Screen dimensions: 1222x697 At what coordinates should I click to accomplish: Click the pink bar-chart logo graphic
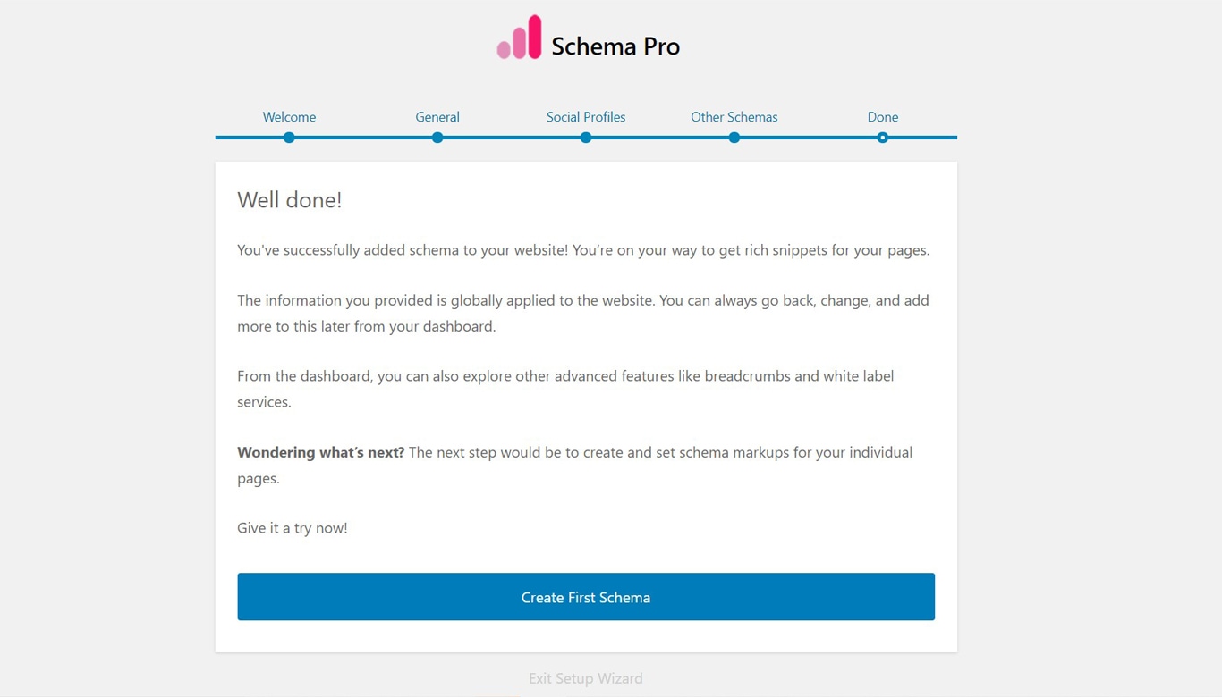click(x=519, y=37)
